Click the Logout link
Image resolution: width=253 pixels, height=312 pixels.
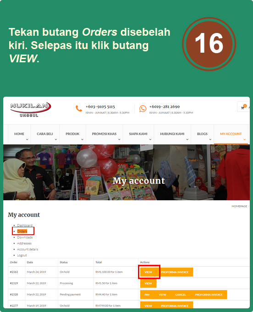[x=22, y=255]
